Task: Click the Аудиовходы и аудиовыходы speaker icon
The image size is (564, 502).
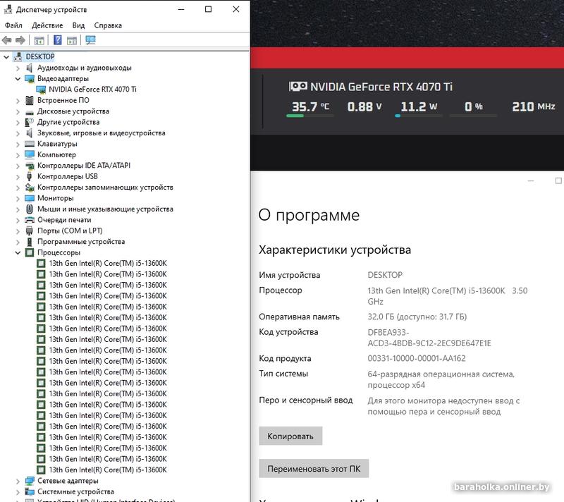Action: 30,68
